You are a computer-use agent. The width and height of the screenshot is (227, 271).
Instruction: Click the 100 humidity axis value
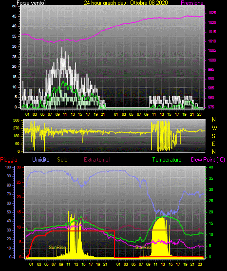tap(8, 167)
